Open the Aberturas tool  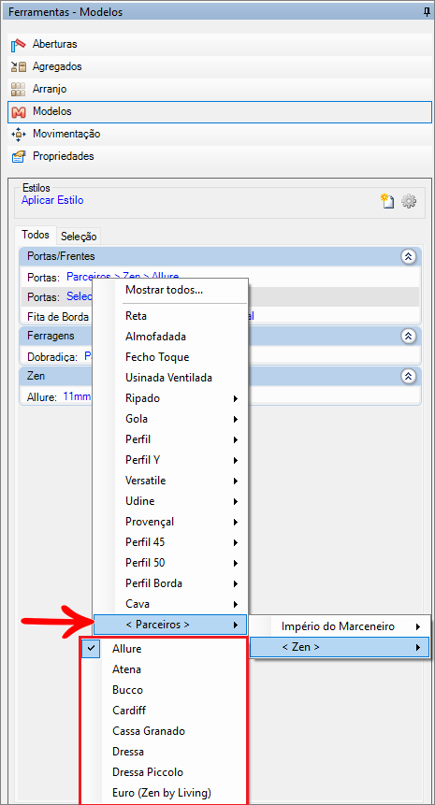[220, 44]
